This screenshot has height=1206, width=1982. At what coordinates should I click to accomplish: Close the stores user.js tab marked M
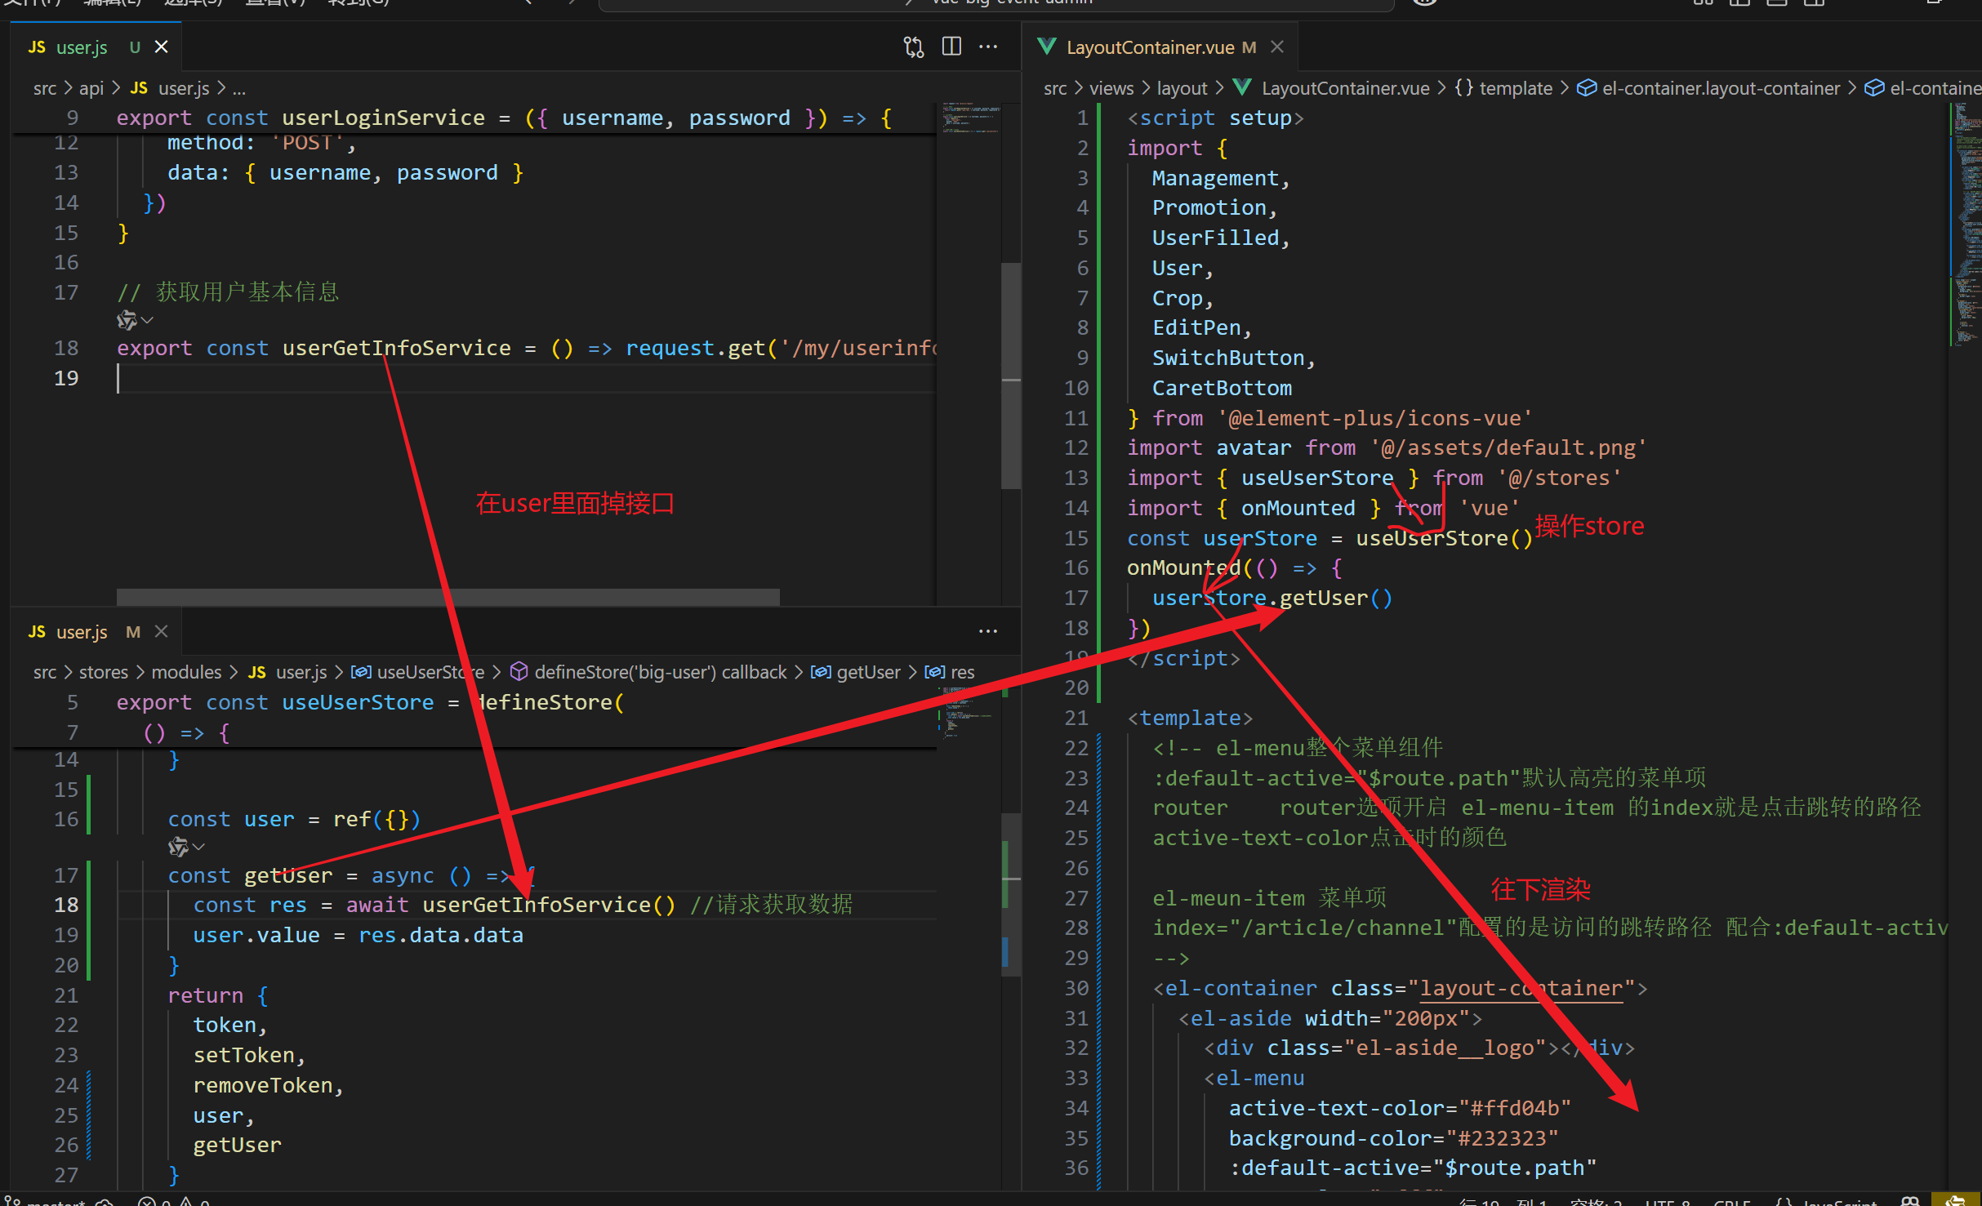pos(162,631)
